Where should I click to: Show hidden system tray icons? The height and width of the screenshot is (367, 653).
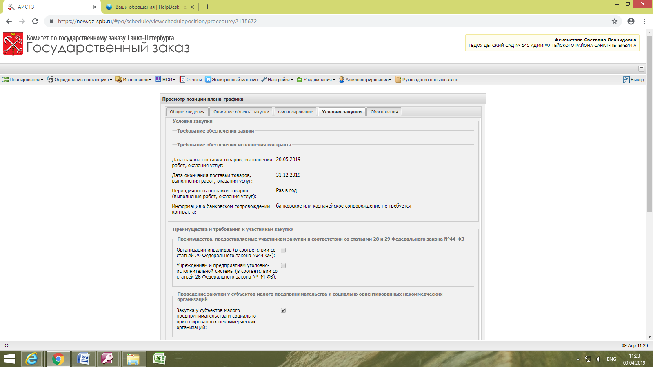coord(578,359)
